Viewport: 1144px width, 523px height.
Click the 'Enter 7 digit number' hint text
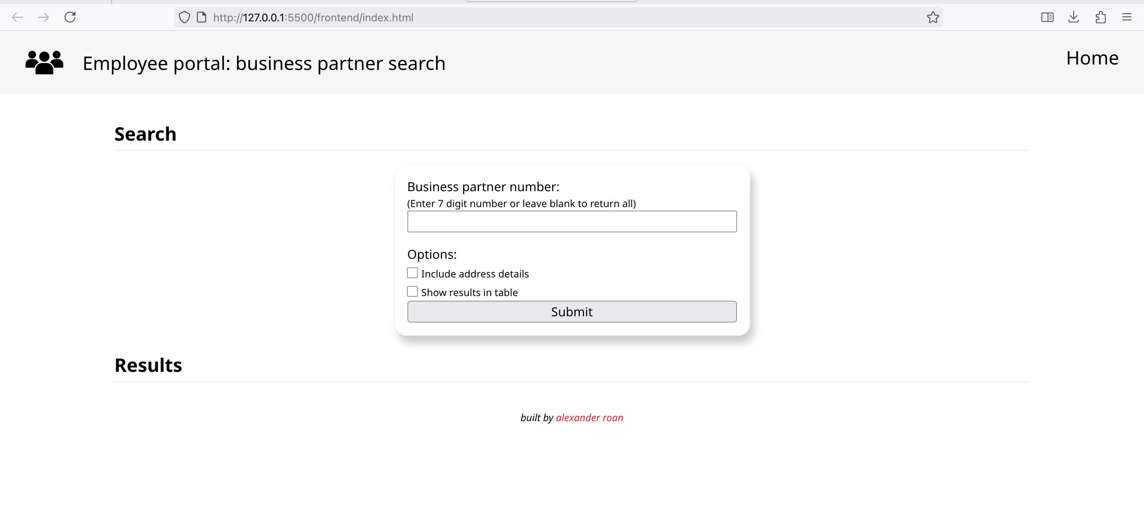521,204
